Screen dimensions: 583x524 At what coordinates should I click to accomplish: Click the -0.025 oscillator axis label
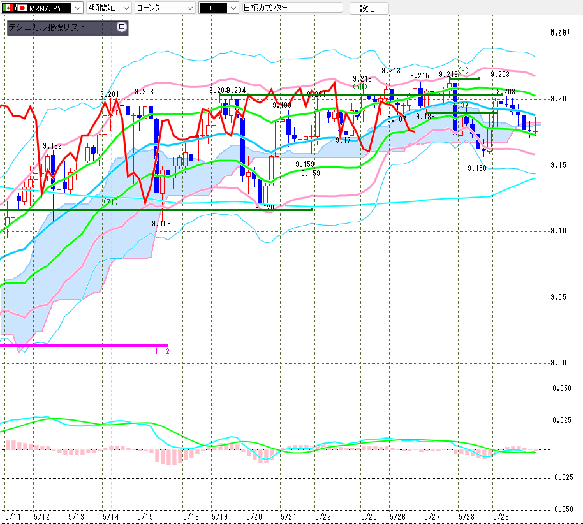click(562, 477)
